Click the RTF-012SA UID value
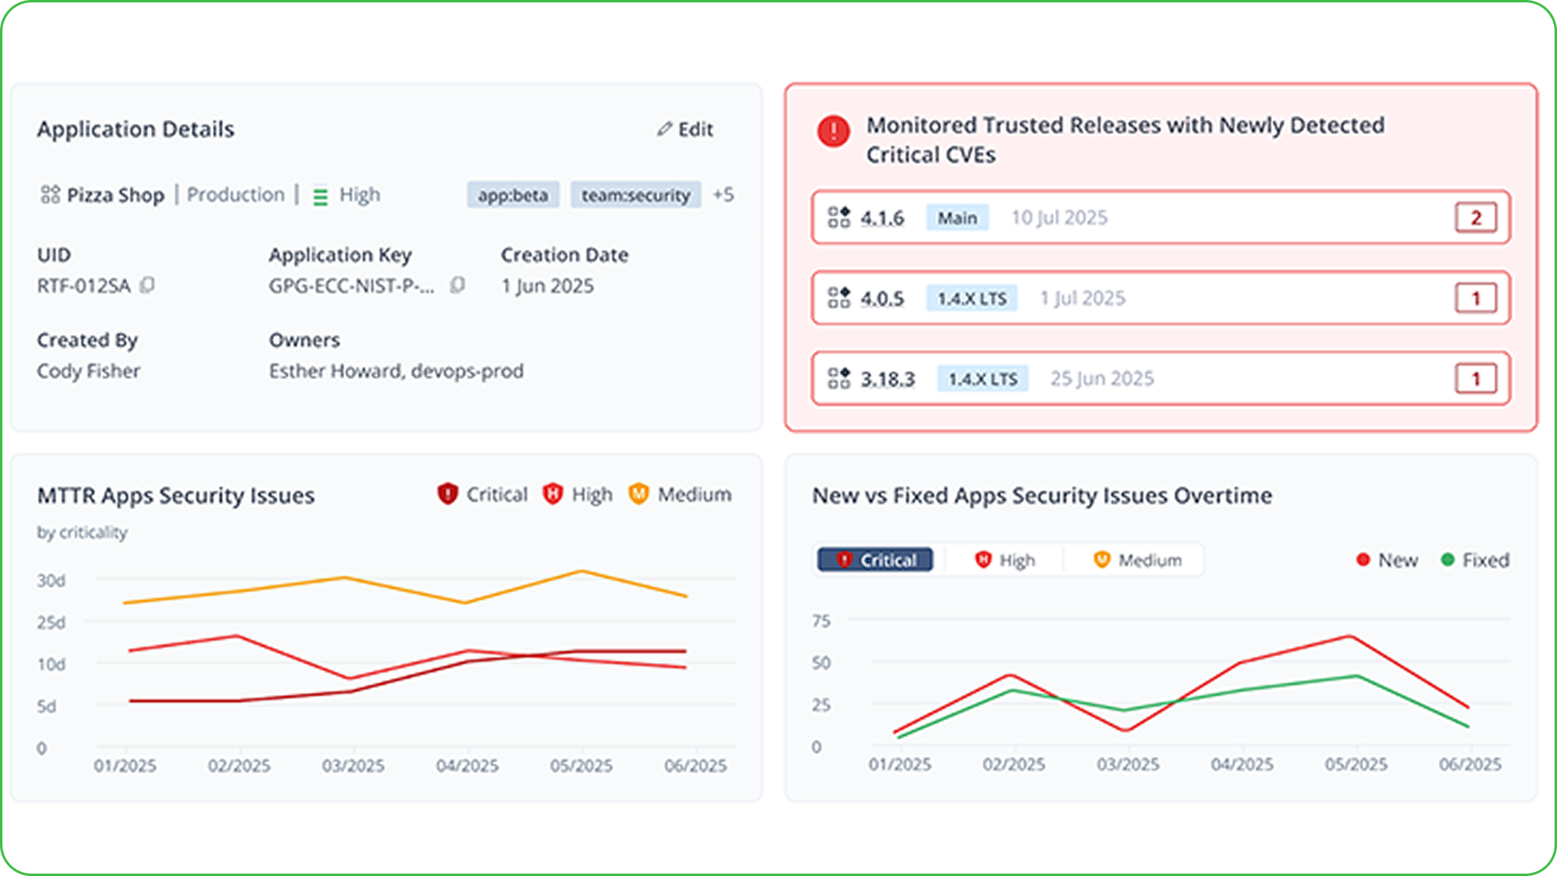1557x876 pixels. coord(84,286)
